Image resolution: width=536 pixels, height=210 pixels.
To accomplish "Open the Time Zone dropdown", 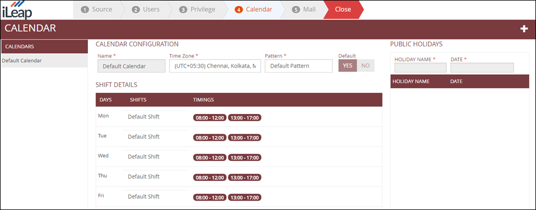I will point(215,66).
